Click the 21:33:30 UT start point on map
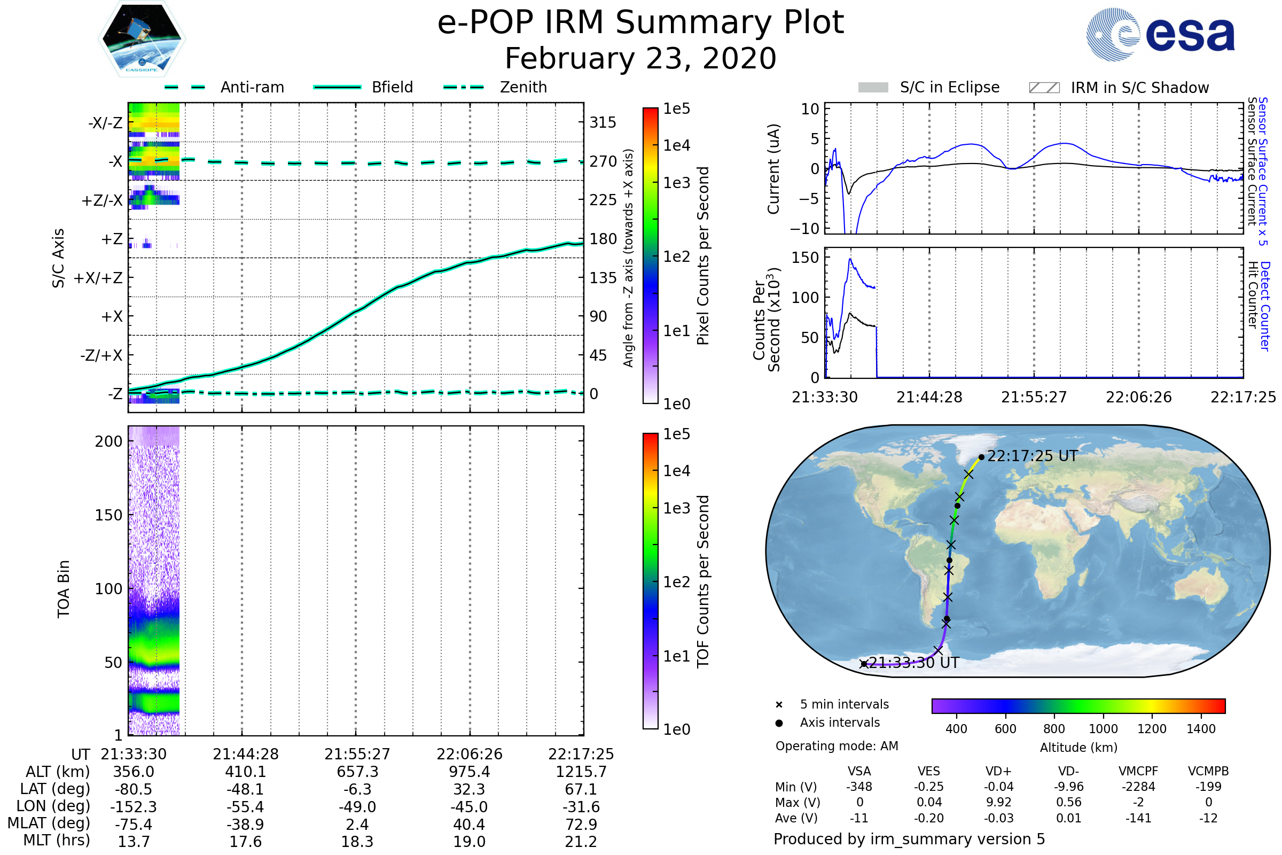 tap(863, 664)
